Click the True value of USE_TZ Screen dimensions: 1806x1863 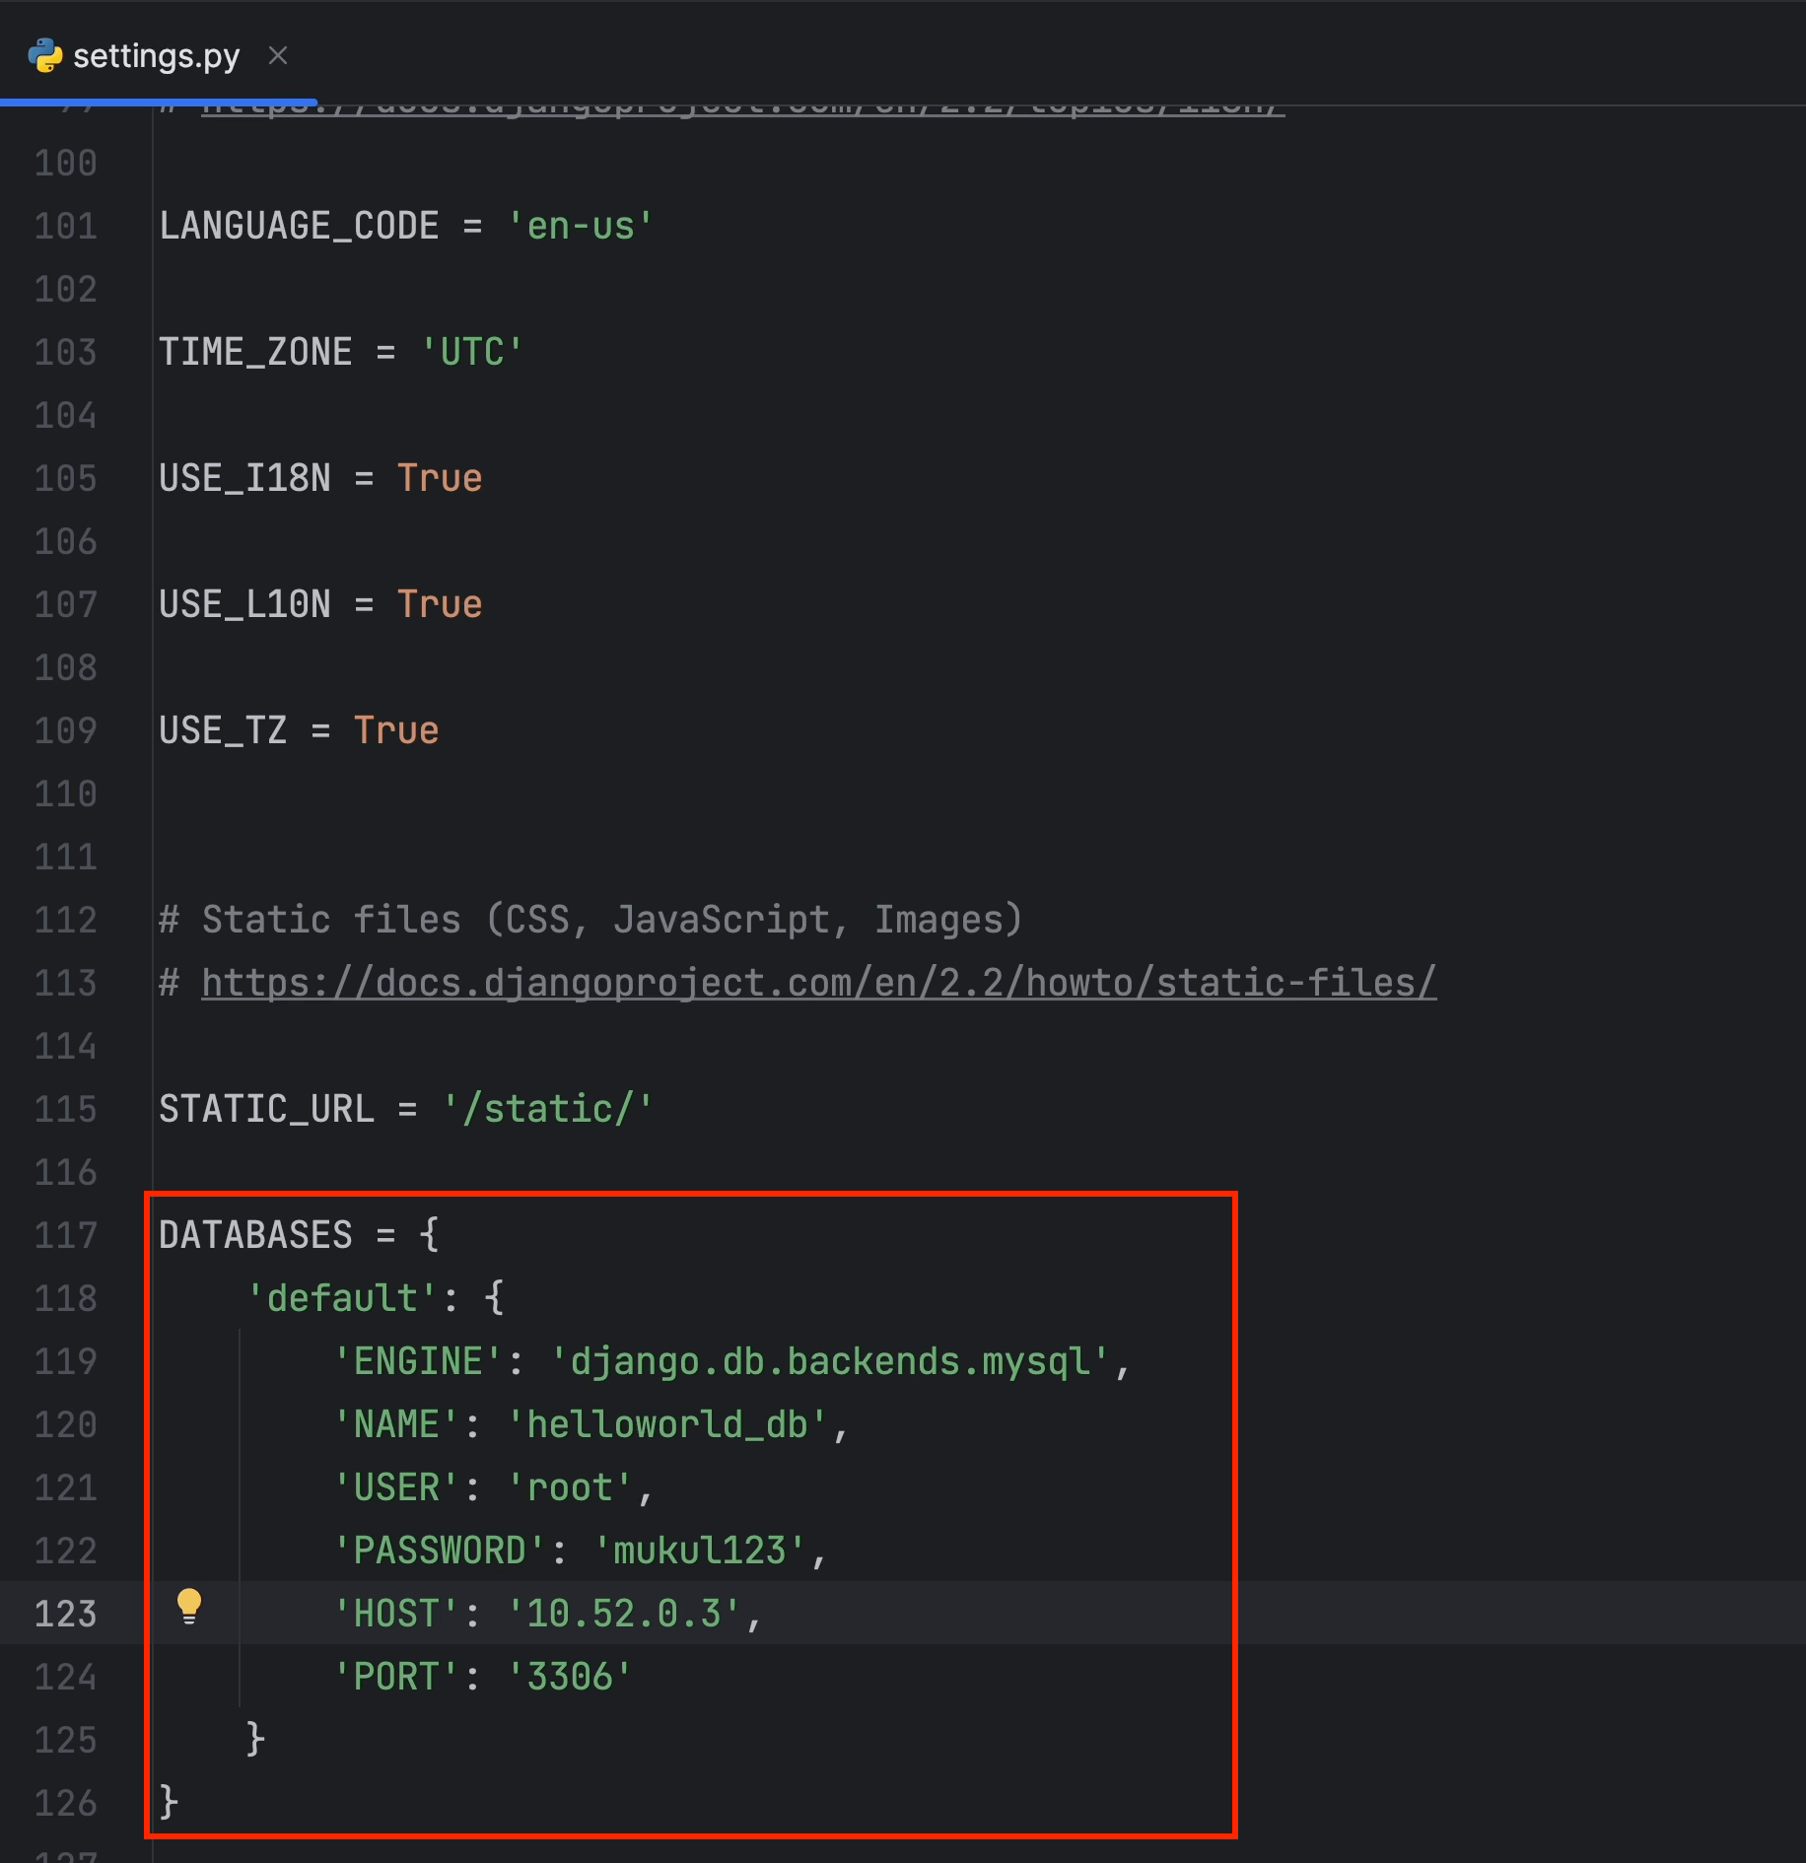[x=395, y=731]
